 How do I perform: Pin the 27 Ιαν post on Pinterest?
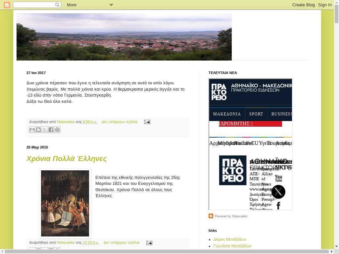[x=57, y=130]
